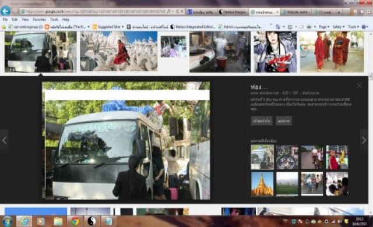
Task: Open the vpn.nationgroup bookmark
Action: pos(25,27)
